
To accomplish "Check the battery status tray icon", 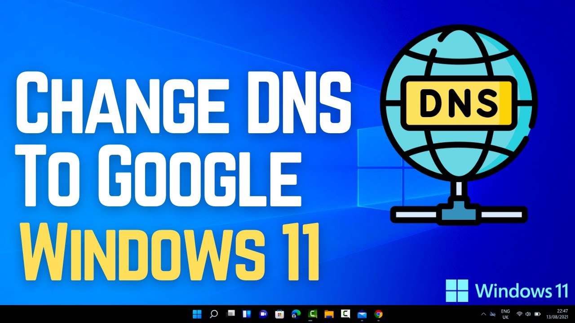I will [x=537, y=314].
